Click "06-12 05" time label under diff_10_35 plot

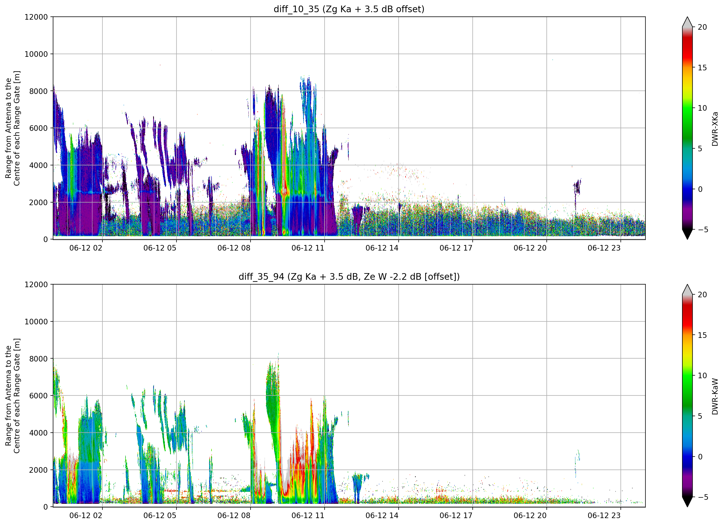[x=160, y=248]
